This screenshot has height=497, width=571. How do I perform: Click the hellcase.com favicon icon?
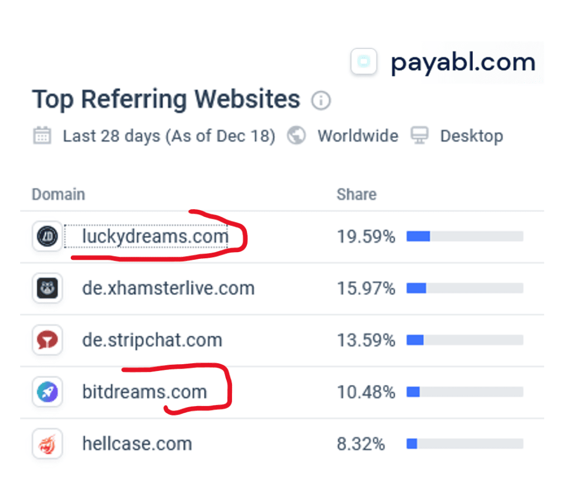click(x=47, y=443)
